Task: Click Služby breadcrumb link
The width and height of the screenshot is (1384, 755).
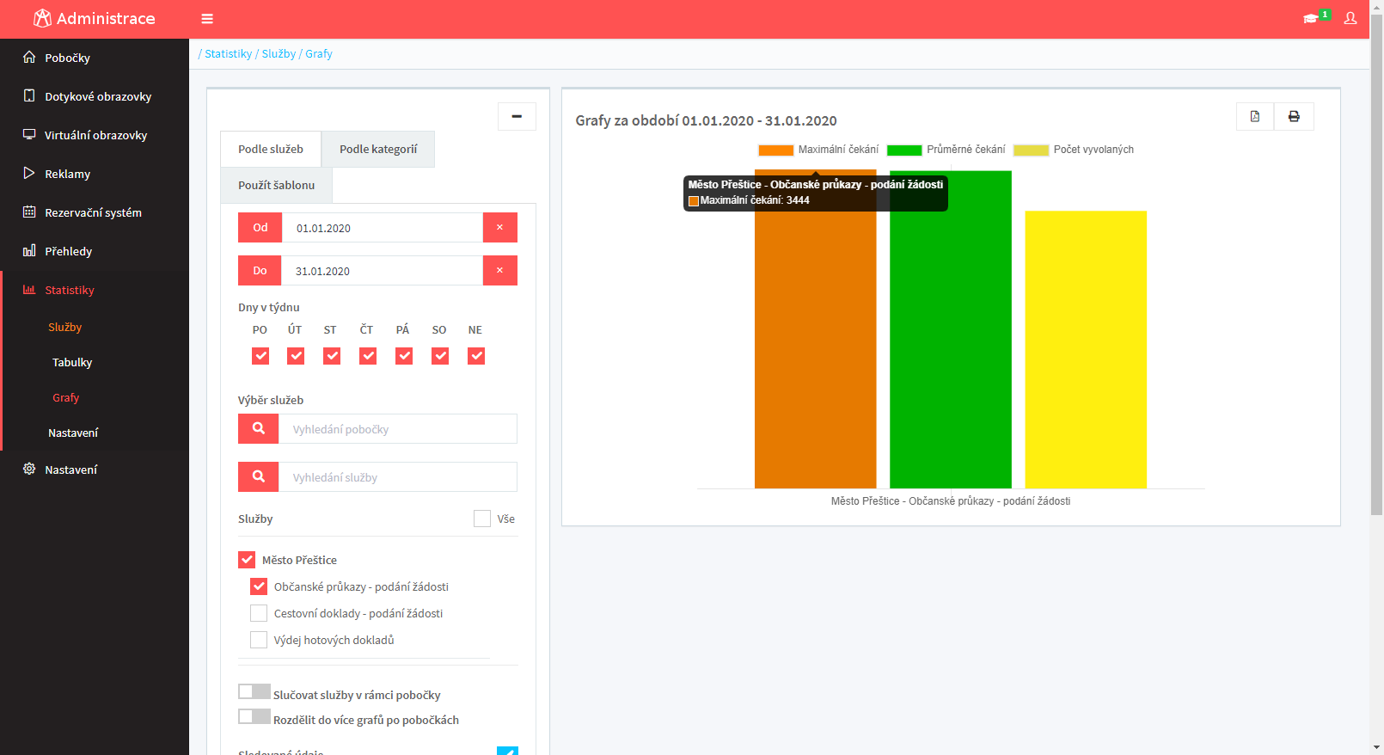Action: click(279, 53)
